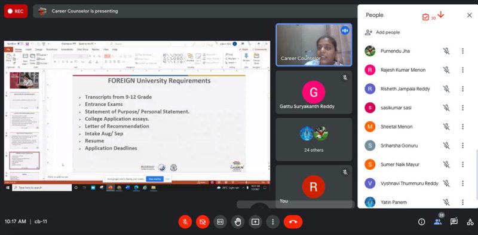The image size is (478, 235).
Task: Open options for Purnendu Jha
Action: coord(462,51)
